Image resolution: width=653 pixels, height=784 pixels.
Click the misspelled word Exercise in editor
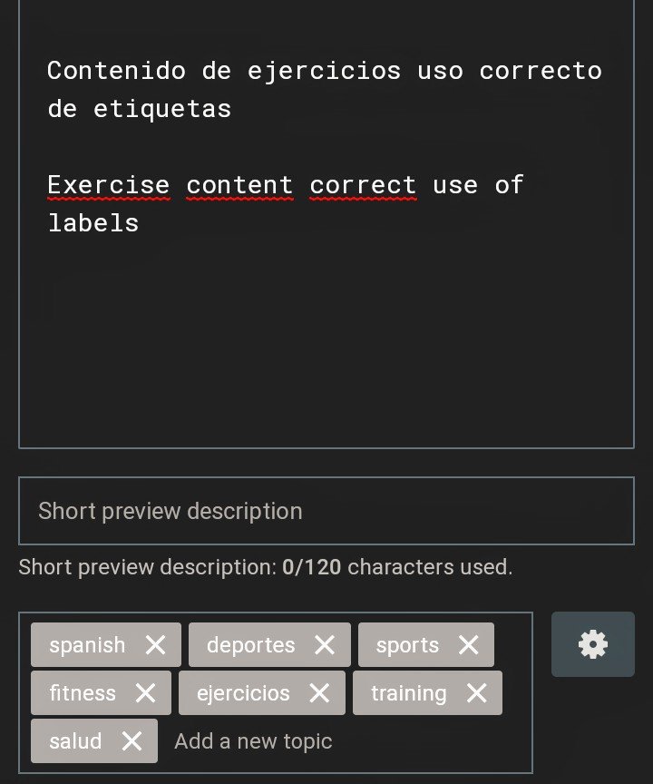[x=109, y=185]
